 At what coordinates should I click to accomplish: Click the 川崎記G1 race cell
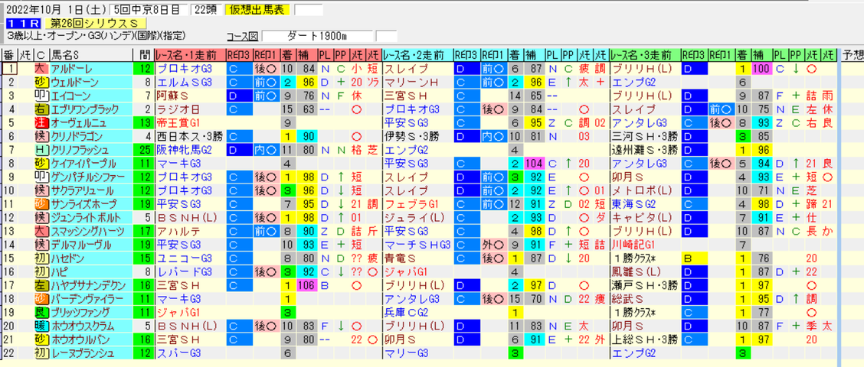pyautogui.click(x=645, y=245)
